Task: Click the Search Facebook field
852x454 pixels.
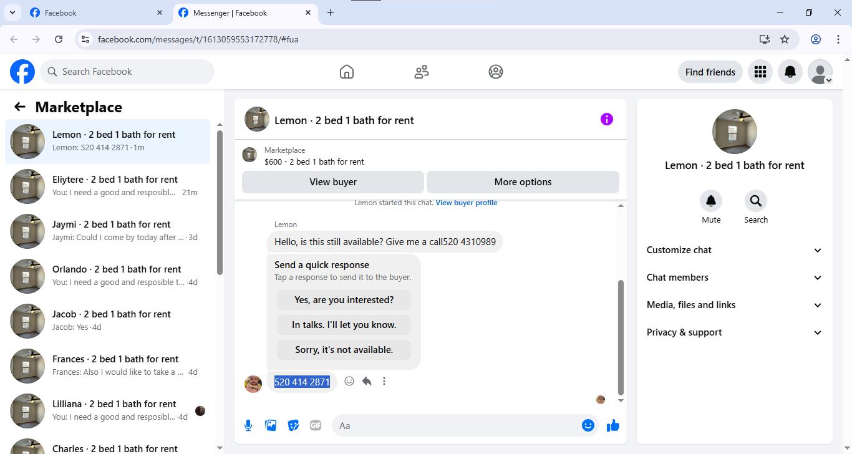Action: tap(127, 72)
